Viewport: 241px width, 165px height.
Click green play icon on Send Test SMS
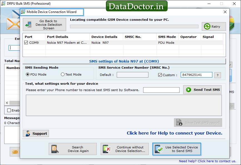pyautogui.click(x=188, y=90)
